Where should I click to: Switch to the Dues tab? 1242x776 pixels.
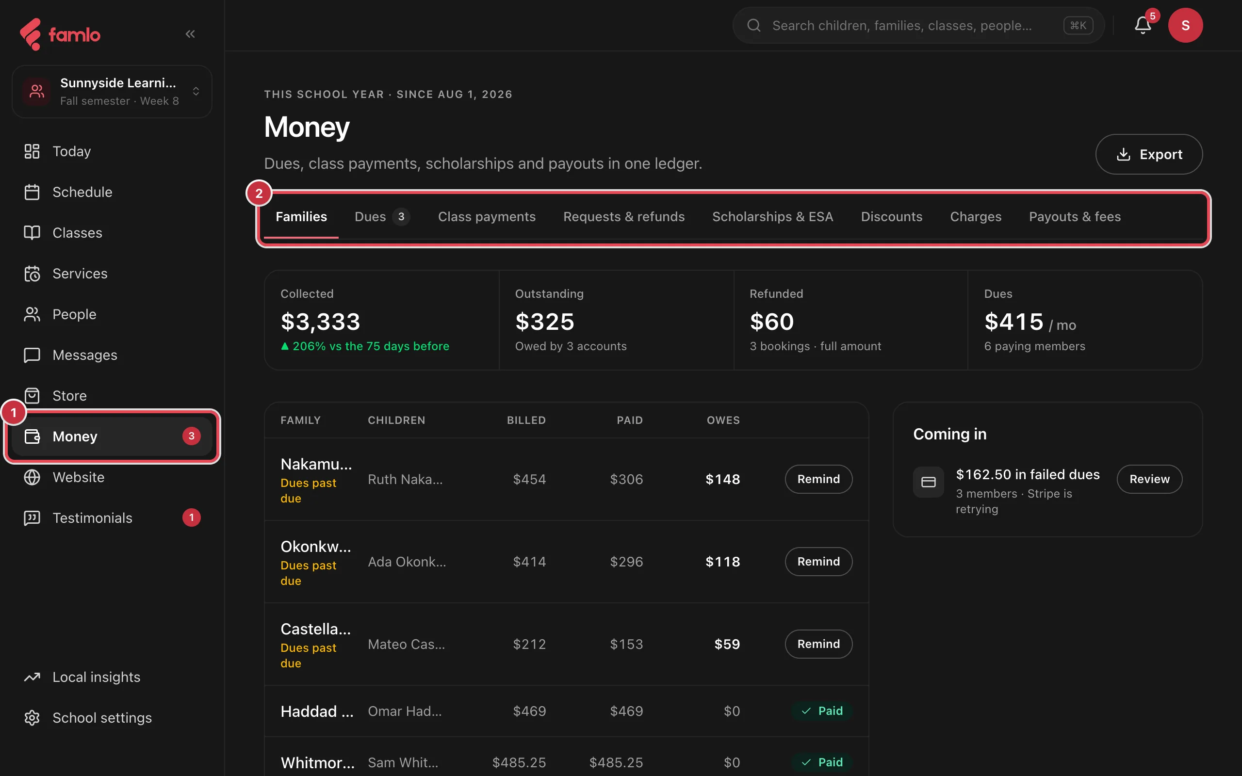coord(382,217)
